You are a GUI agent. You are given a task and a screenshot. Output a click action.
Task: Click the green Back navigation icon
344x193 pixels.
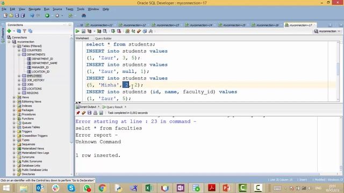[47, 16]
